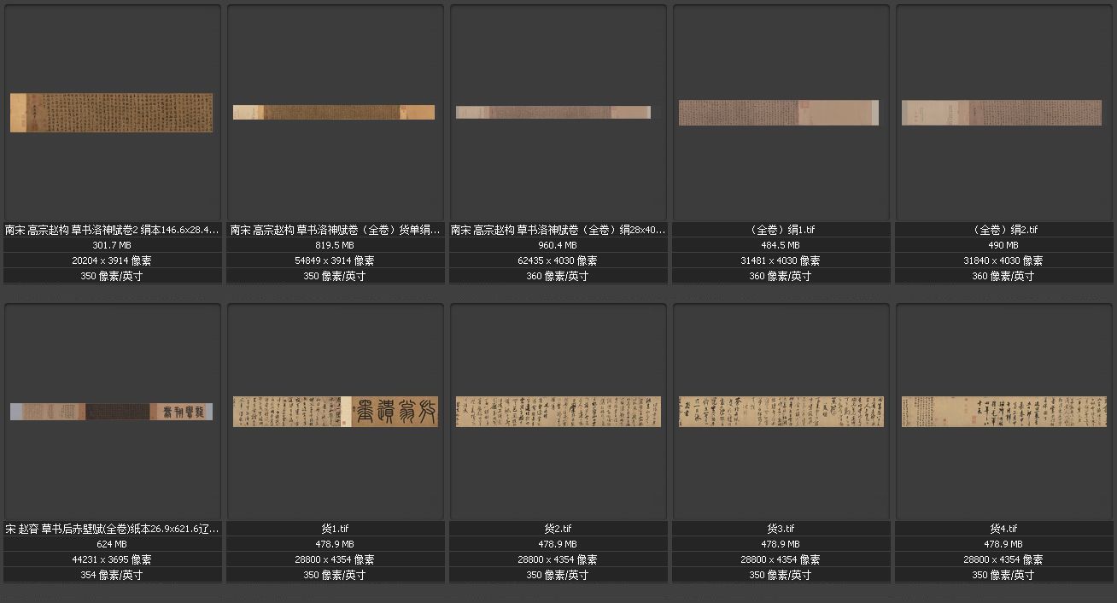
Task: Open the （全卷）绢1.tif thumbnail preview
Action: 779,113
